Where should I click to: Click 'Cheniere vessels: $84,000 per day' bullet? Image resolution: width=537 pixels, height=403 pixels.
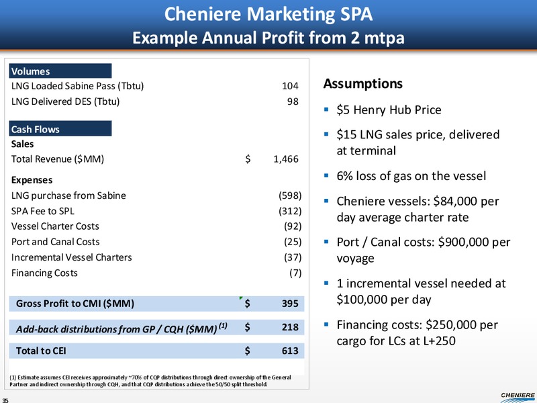point(418,209)
